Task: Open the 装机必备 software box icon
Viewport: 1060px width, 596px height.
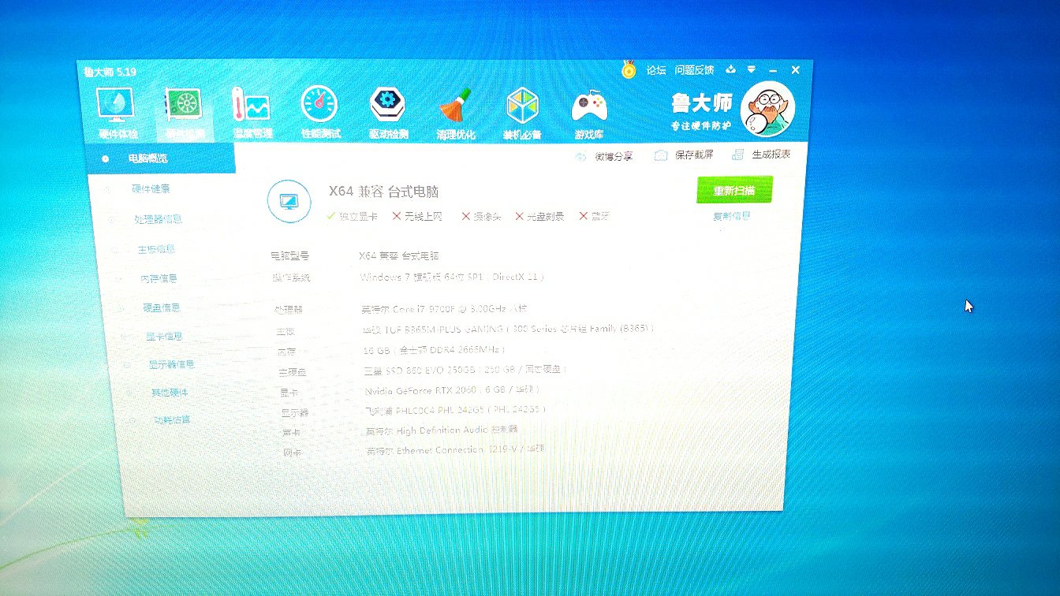Action: [x=522, y=113]
